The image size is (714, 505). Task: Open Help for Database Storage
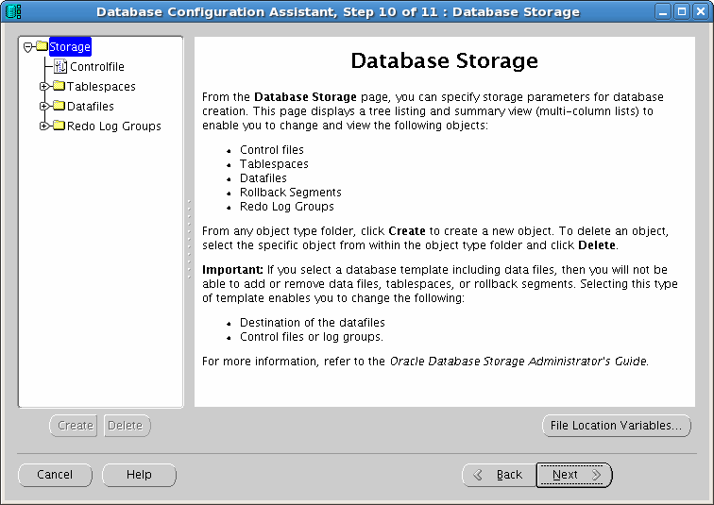click(x=139, y=475)
